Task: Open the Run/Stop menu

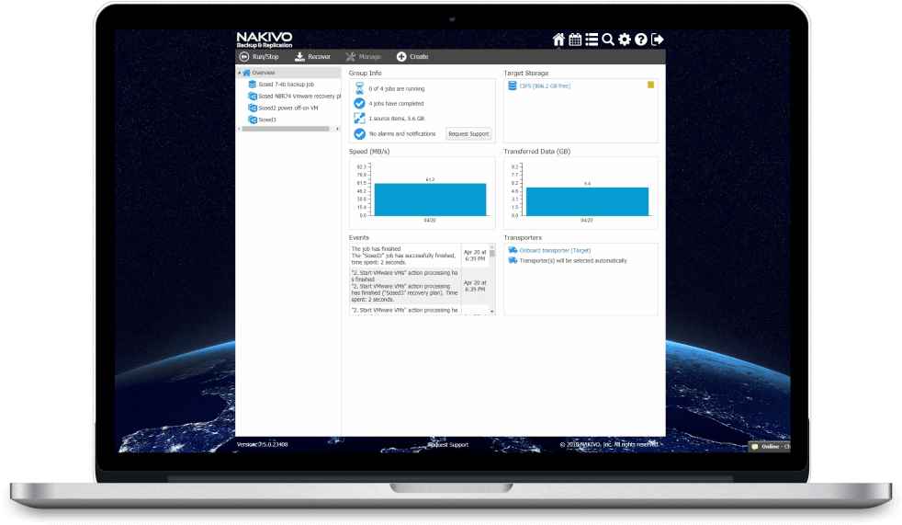Action: [259, 56]
